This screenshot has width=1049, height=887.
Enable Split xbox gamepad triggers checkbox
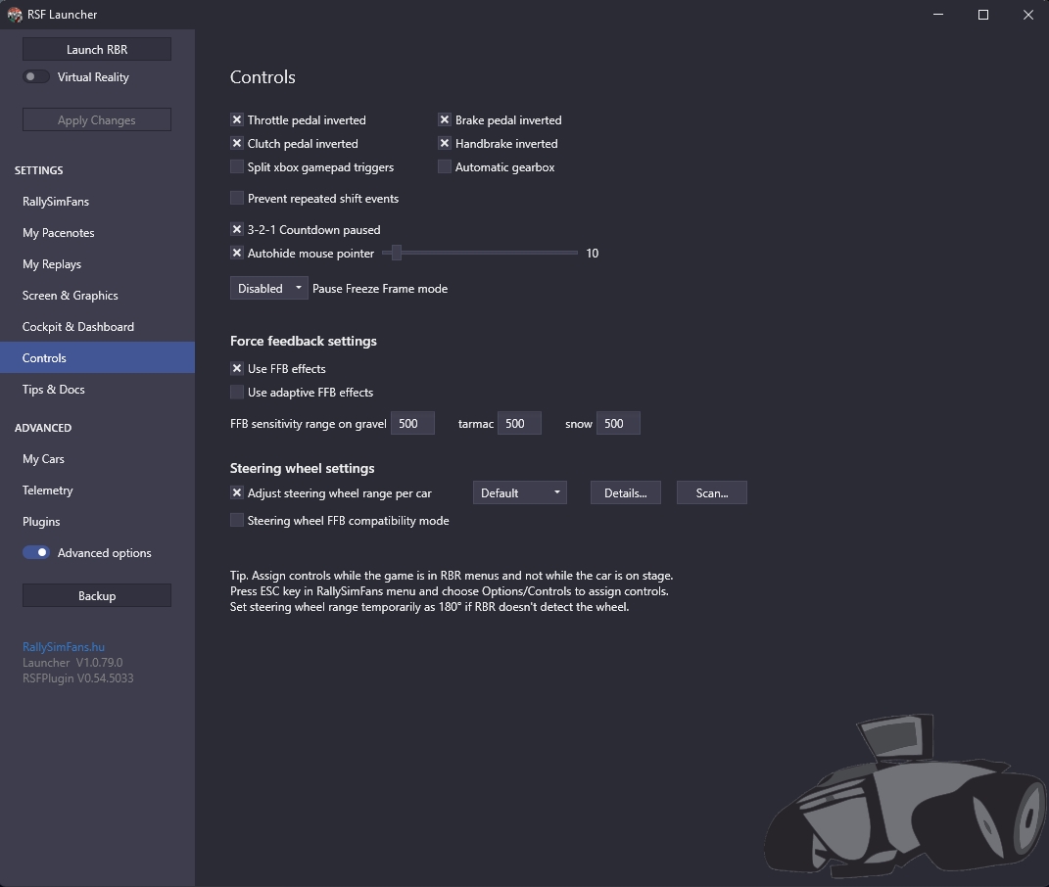pyautogui.click(x=237, y=167)
